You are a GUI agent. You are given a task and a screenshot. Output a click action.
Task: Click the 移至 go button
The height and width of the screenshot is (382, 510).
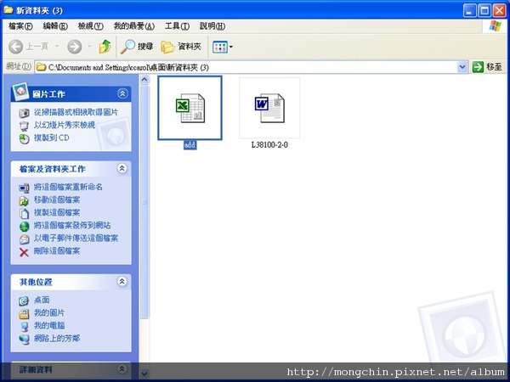point(487,67)
